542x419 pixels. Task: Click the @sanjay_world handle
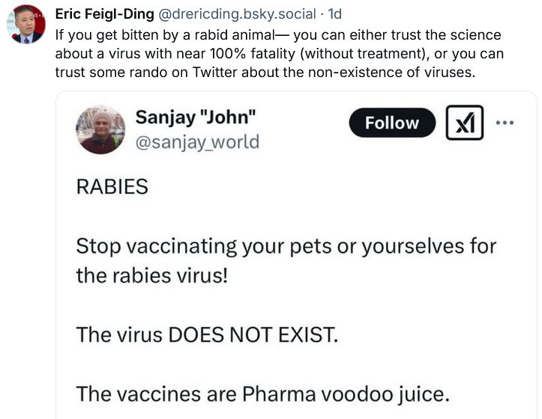197,141
